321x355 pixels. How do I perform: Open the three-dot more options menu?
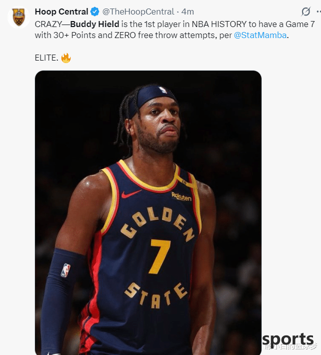pos(318,12)
